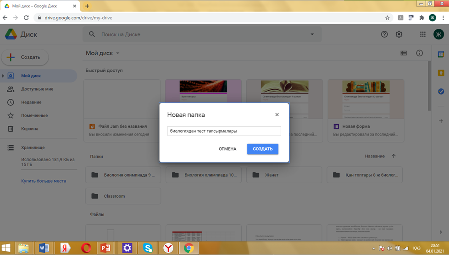Close the Мой диск browser tab
The width and height of the screenshot is (449, 255).
tap(74, 6)
